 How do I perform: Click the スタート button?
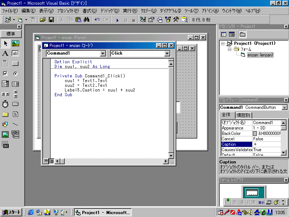coord(12,212)
